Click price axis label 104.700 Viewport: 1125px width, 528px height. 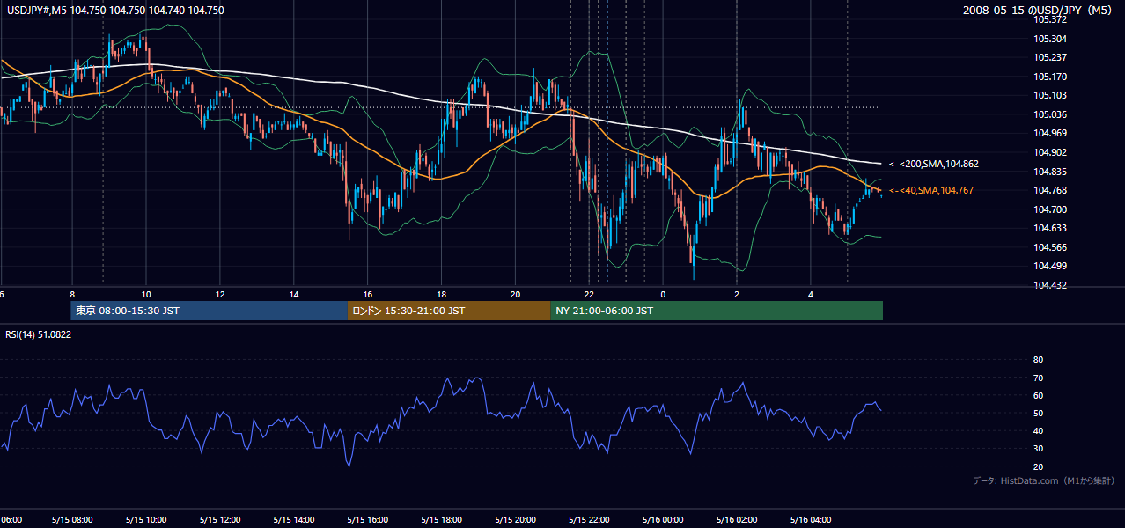coord(1051,209)
